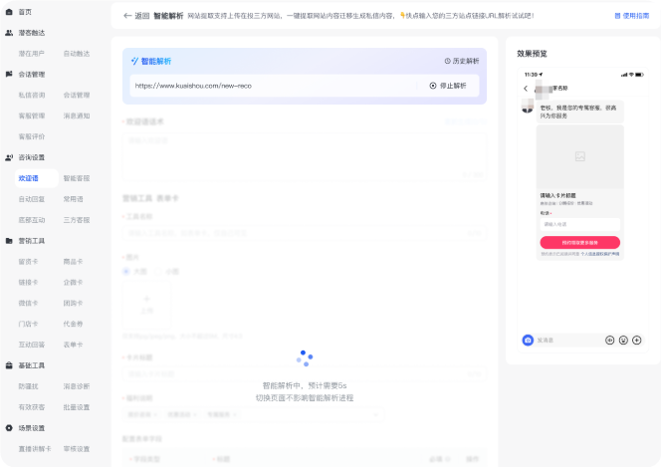
Task: Open 私信咨询 in the sidebar
Action: point(32,95)
